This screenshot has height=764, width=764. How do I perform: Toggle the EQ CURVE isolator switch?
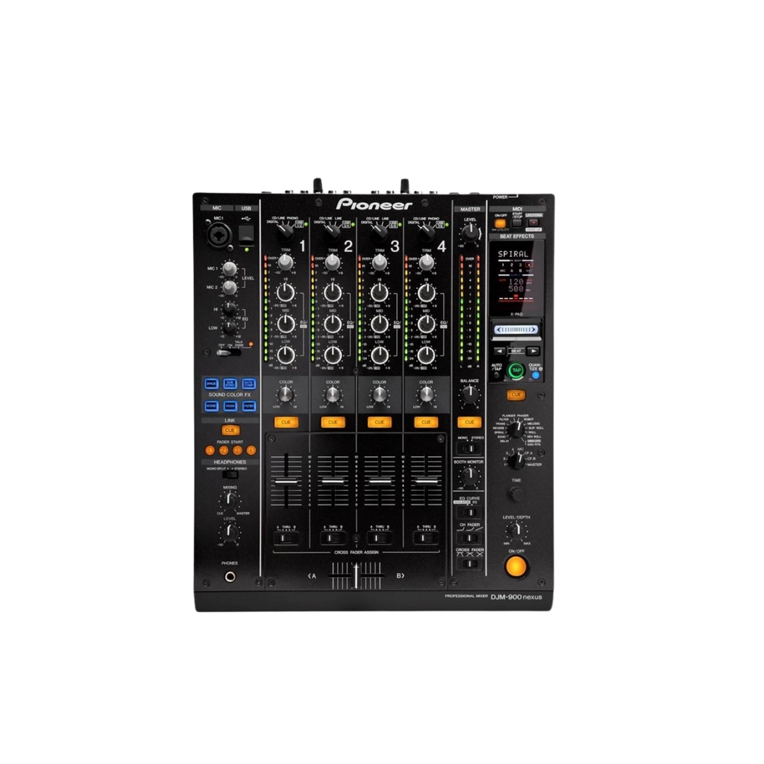pos(470,513)
